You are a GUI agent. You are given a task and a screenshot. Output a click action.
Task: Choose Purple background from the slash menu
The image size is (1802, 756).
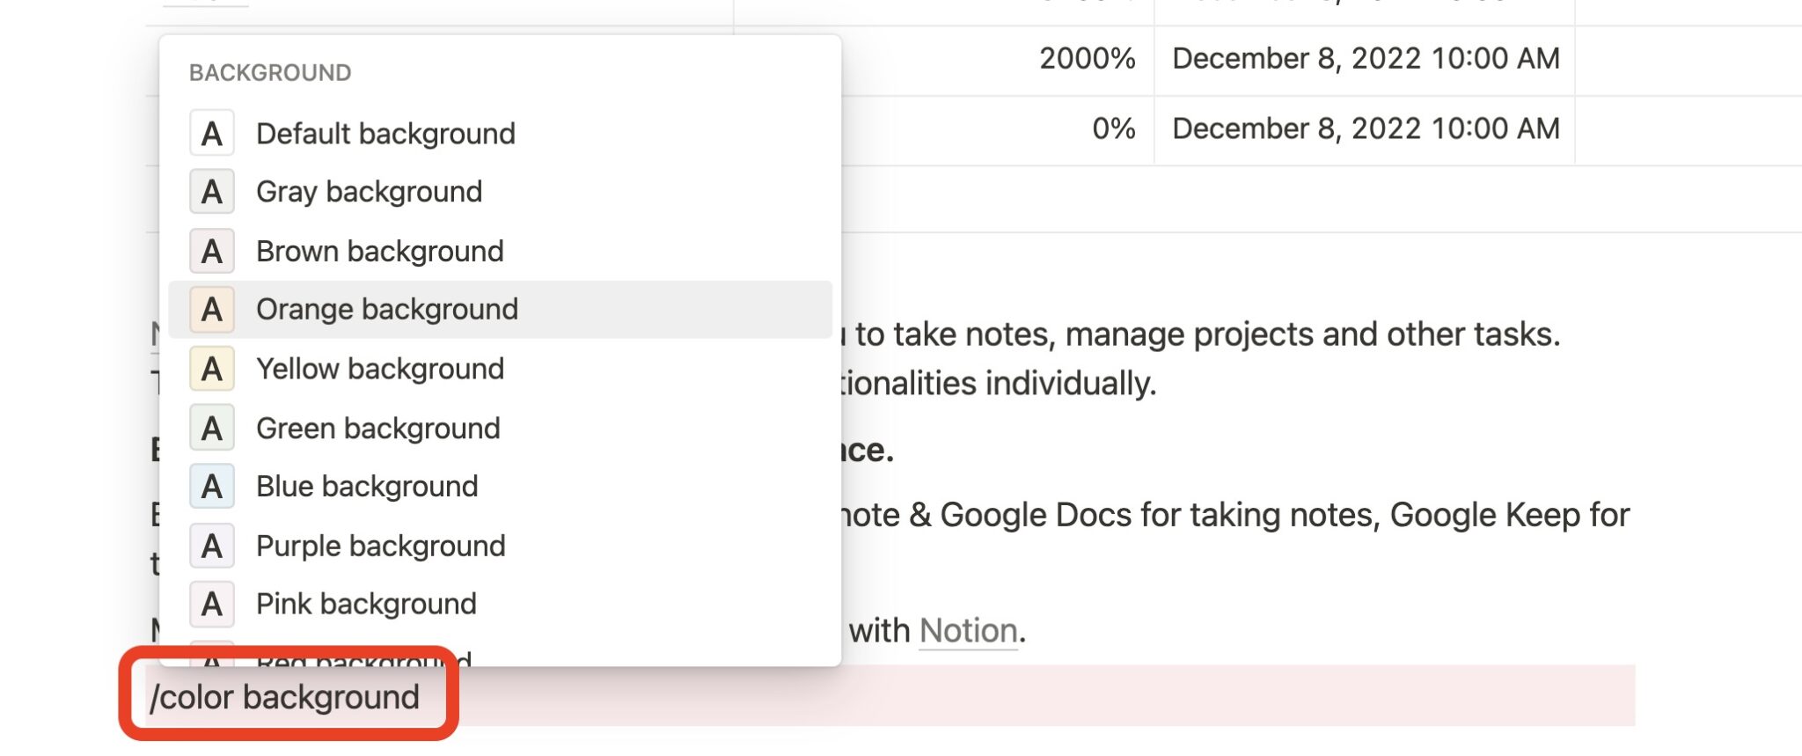click(380, 545)
